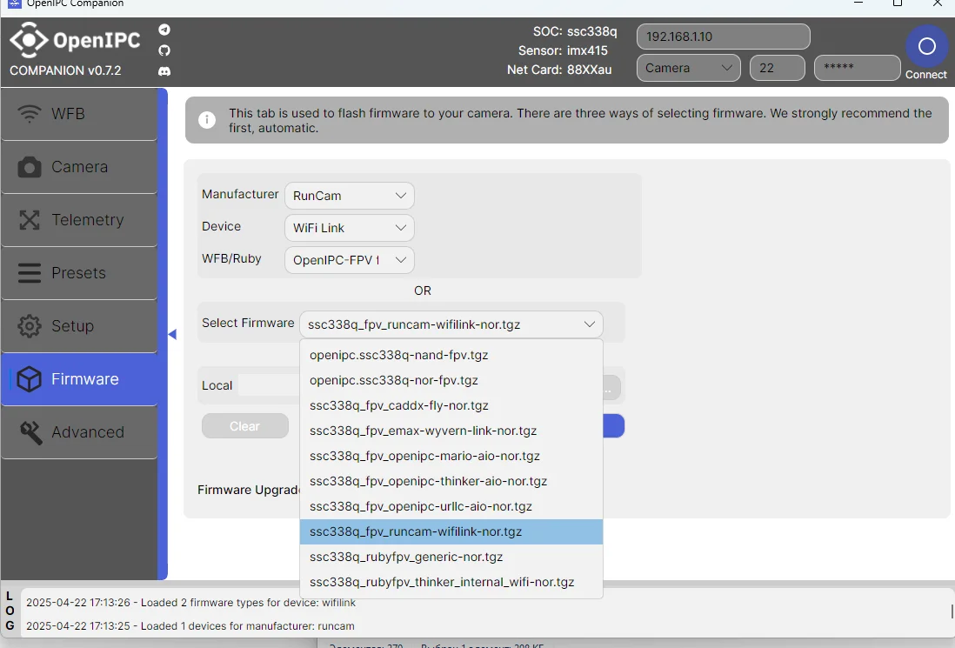Click log entry about firmware types loaded
The image size is (955, 648).
pyautogui.click(x=190, y=603)
